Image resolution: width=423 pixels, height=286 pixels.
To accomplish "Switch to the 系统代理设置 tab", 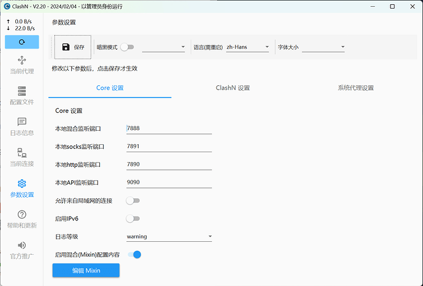I will tap(356, 88).
